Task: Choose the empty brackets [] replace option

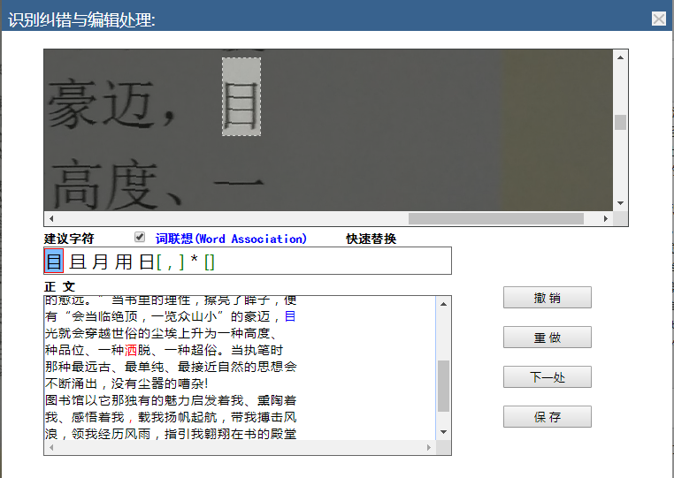Action: (x=210, y=262)
